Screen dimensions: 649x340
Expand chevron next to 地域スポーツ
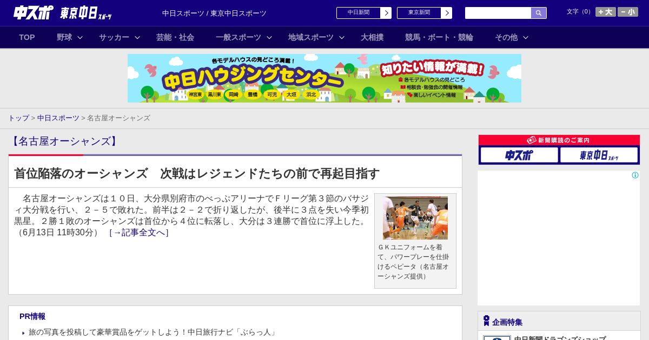pyautogui.click(x=342, y=37)
